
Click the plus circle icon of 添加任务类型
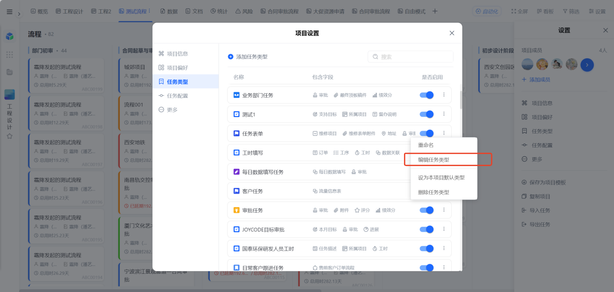tap(230, 57)
